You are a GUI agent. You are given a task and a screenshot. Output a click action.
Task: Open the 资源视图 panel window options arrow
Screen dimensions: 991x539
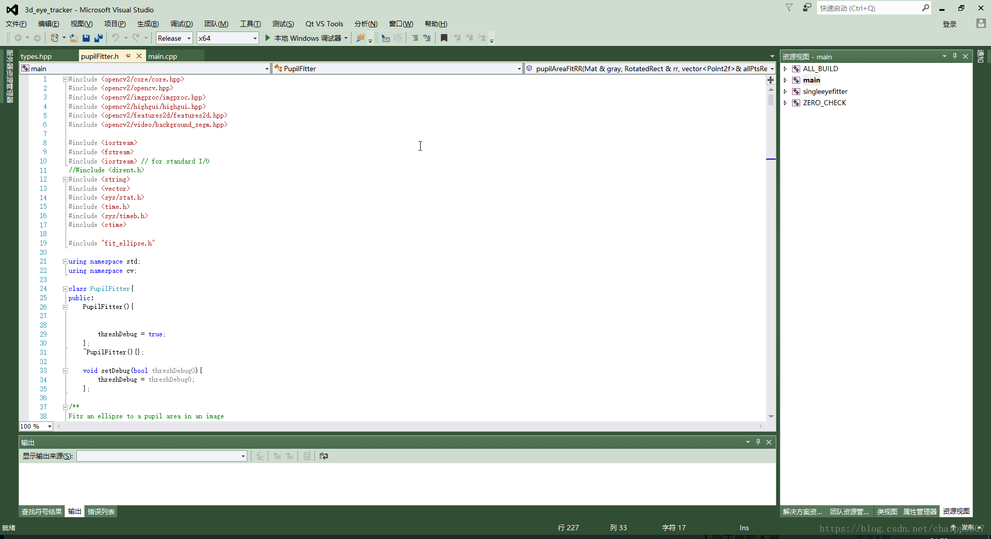(x=944, y=56)
